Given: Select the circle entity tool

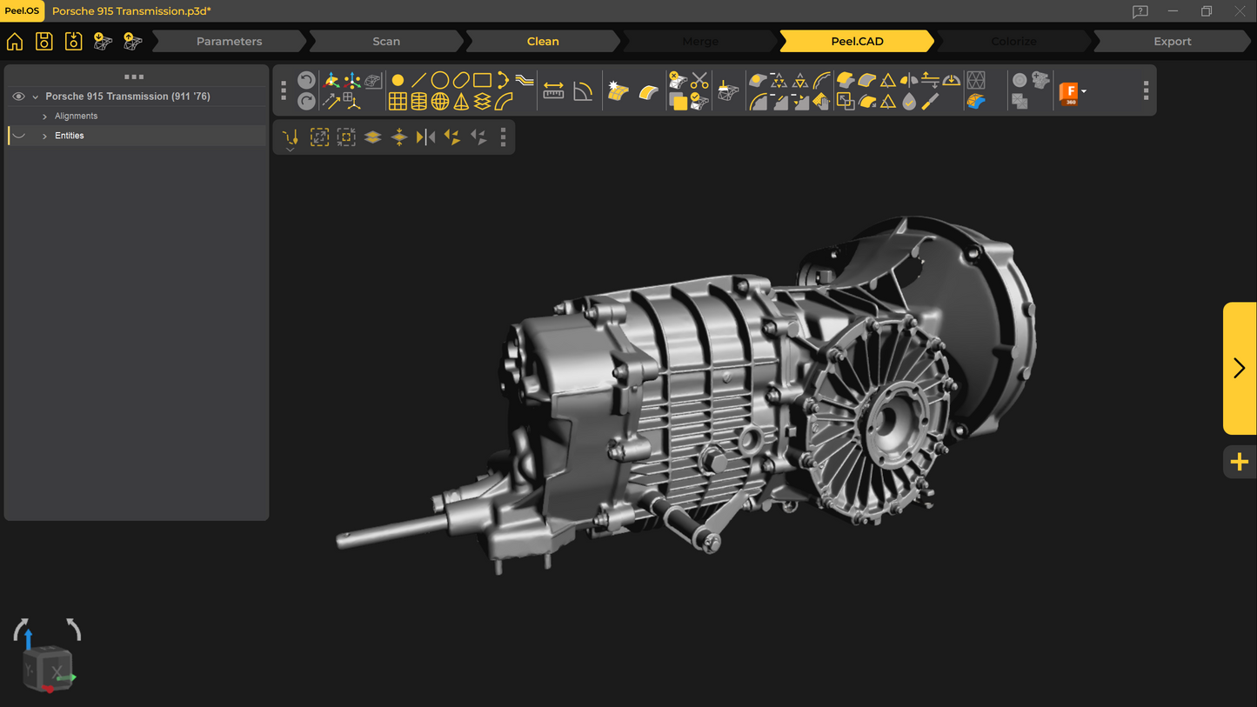Looking at the screenshot, I should (x=440, y=80).
